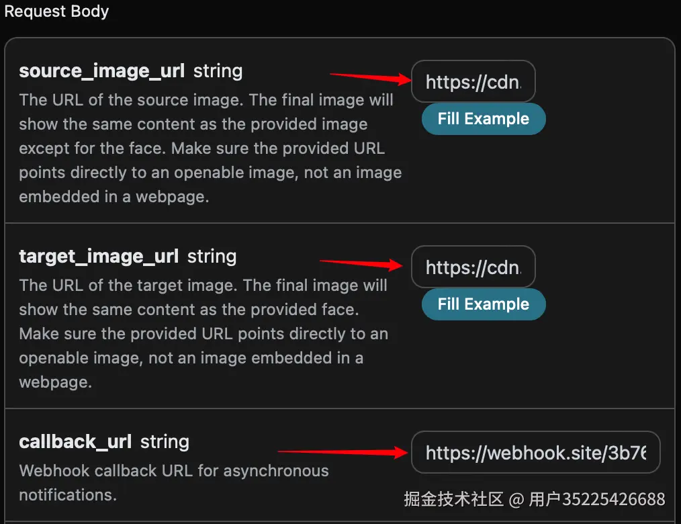This screenshot has width=681, height=524.
Task: Click the webhook callback description text
Action: tap(173, 482)
